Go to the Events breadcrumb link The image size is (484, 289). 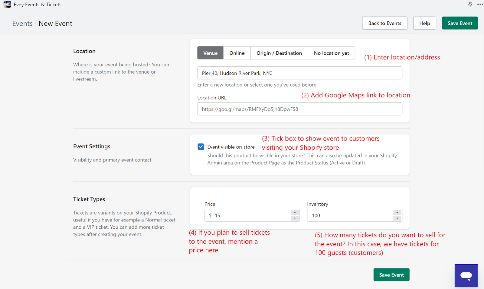(22, 24)
